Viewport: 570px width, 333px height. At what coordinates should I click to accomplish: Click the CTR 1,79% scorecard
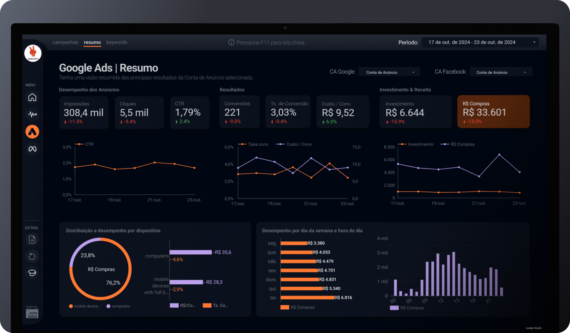click(x=190, y=112)
